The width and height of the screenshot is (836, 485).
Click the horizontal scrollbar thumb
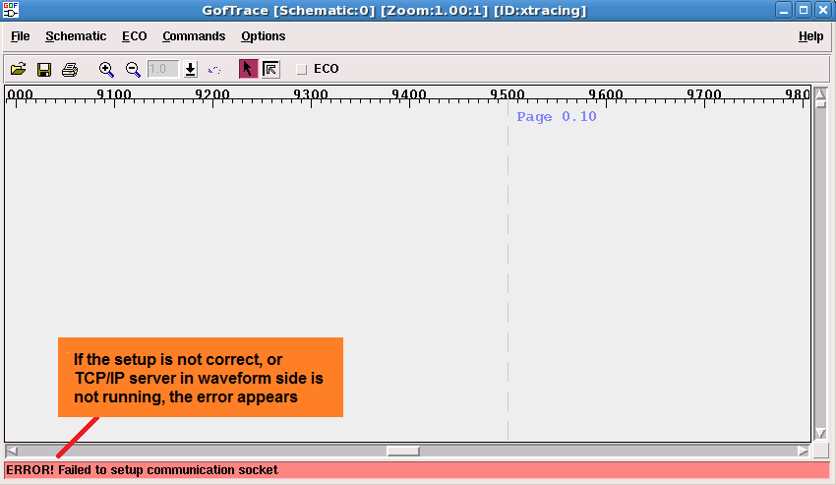pos(403,451)
